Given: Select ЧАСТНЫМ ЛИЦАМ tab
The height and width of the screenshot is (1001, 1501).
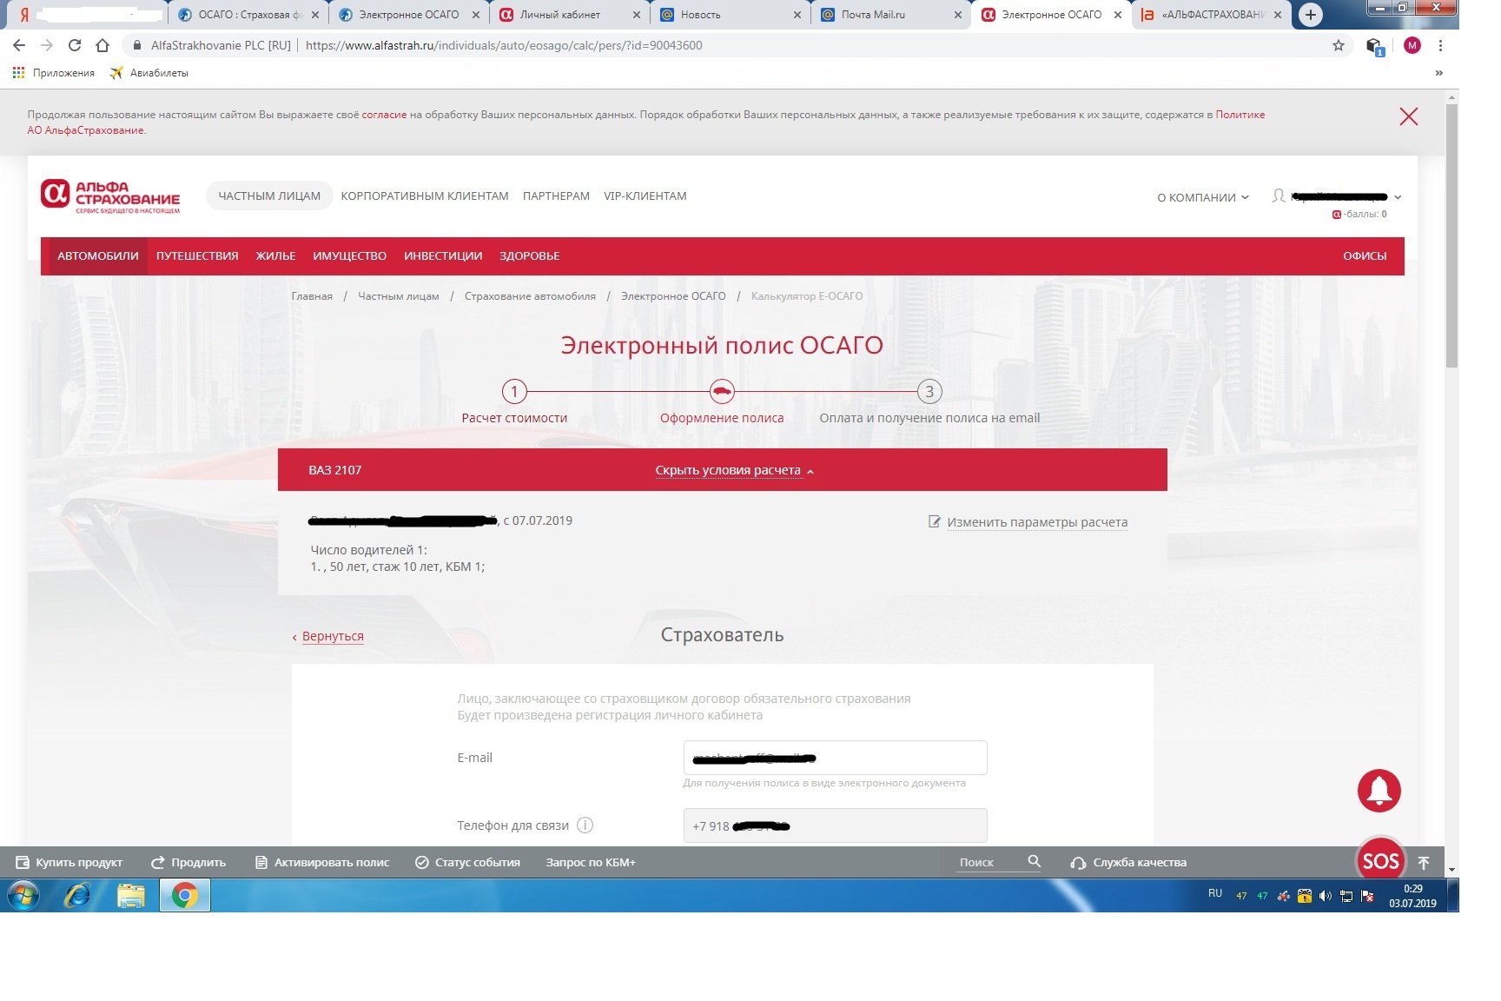Looking at the screenshot, I should [269, 196].
